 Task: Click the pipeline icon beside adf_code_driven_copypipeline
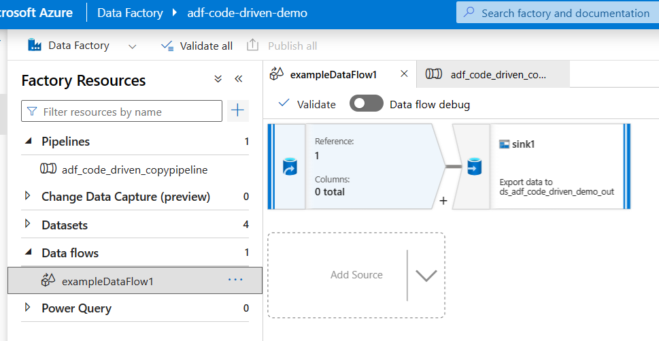point(48,169)
